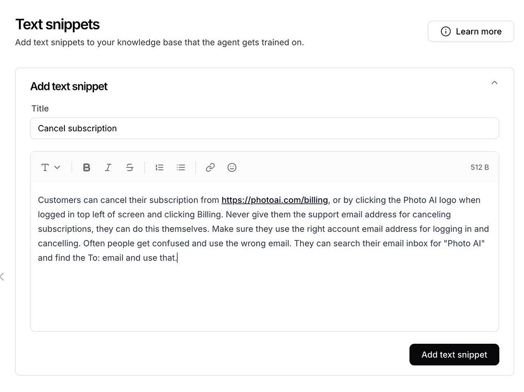The image size is (524, 392).
Task: Follow the photoai.com/billing link
Action: point(275,200)
